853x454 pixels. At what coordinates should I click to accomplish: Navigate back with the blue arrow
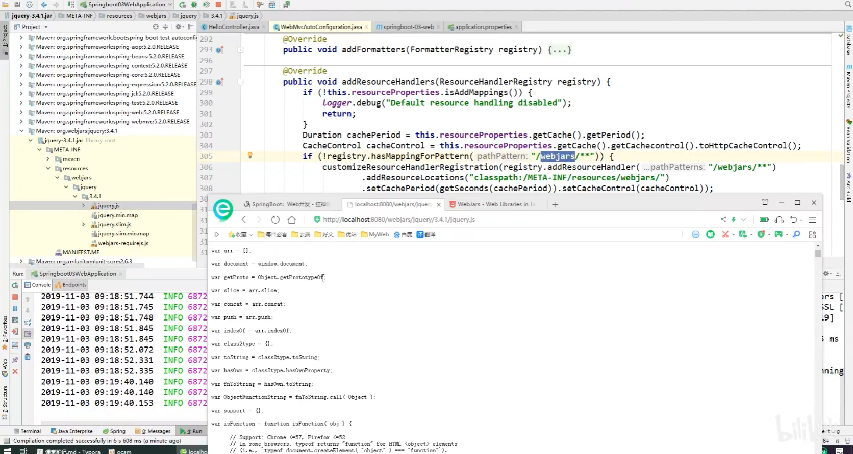[44, 5]
